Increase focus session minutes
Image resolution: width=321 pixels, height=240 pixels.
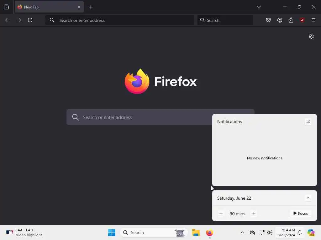254,213
